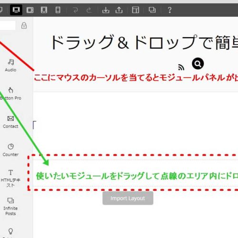Click the black search circle icon
The image size is (238, 238).
tap(198, 64)
